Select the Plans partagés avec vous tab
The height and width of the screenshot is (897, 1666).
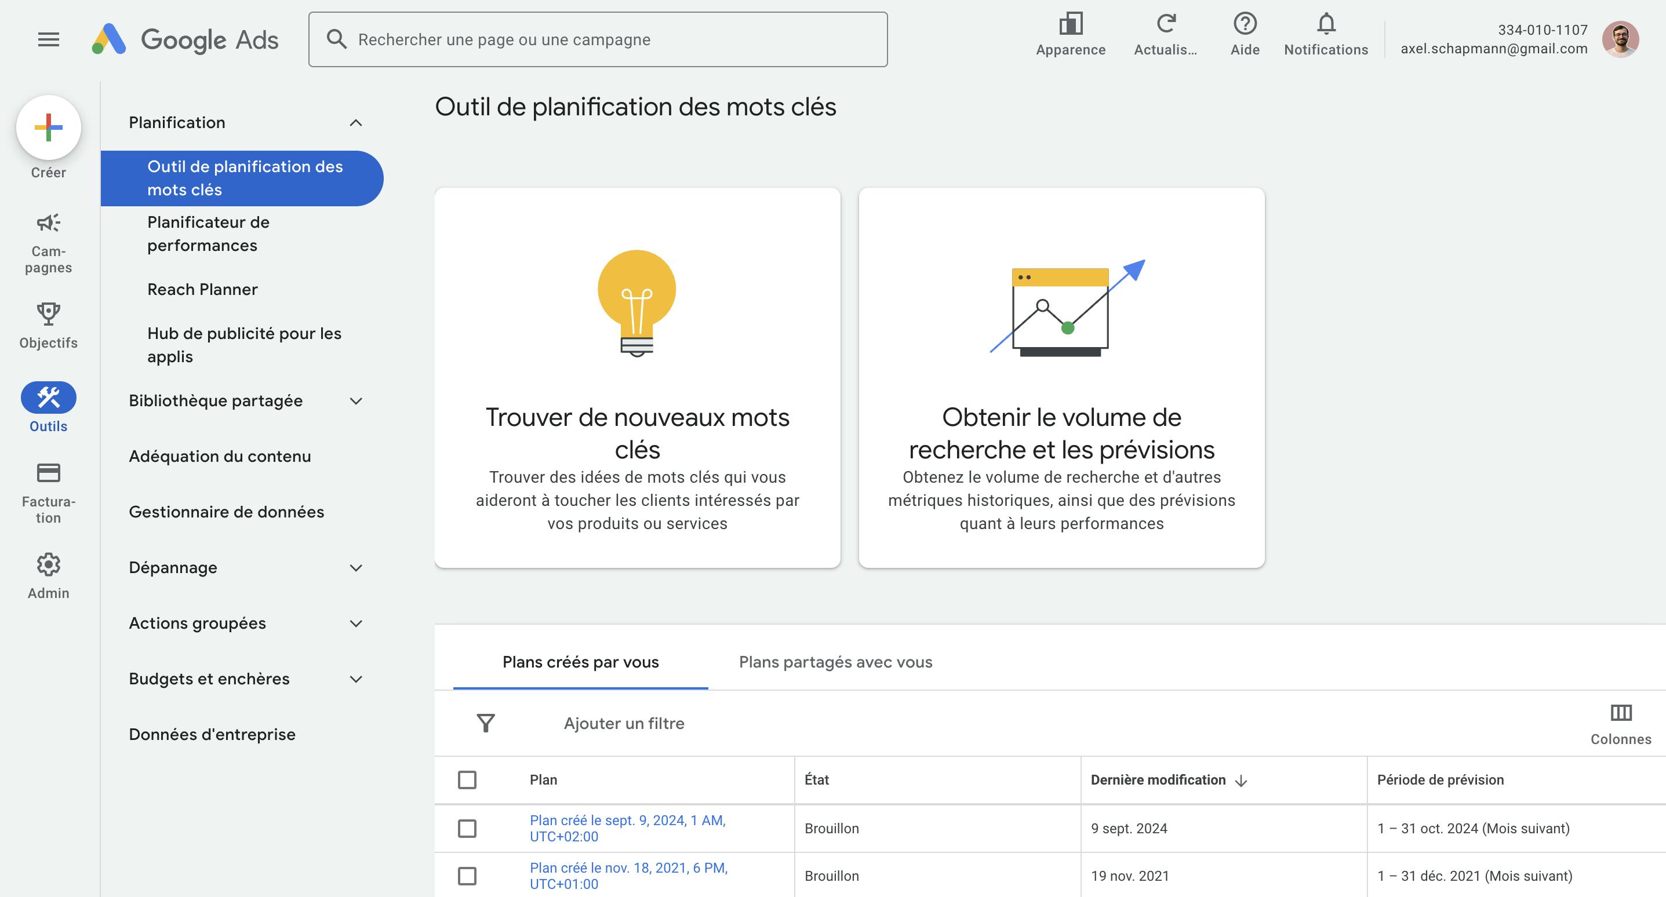tap(835, 662)
